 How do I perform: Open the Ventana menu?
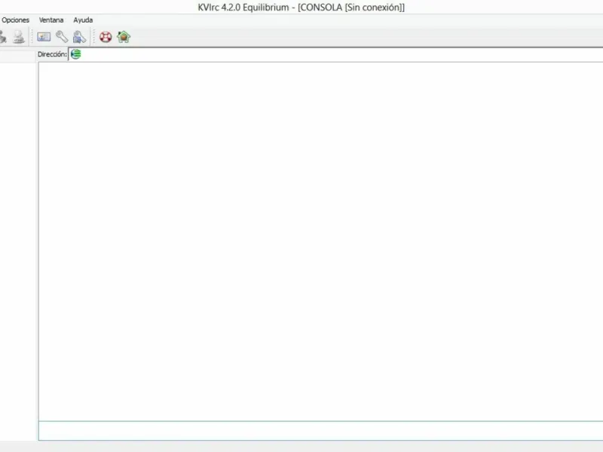tap(51, 20)
